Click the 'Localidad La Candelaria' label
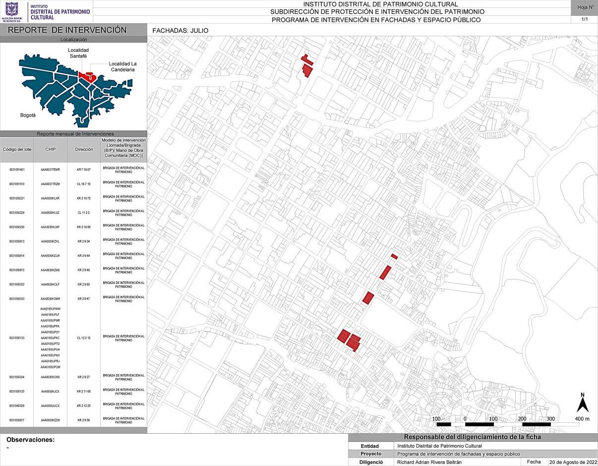 [122, 67]
